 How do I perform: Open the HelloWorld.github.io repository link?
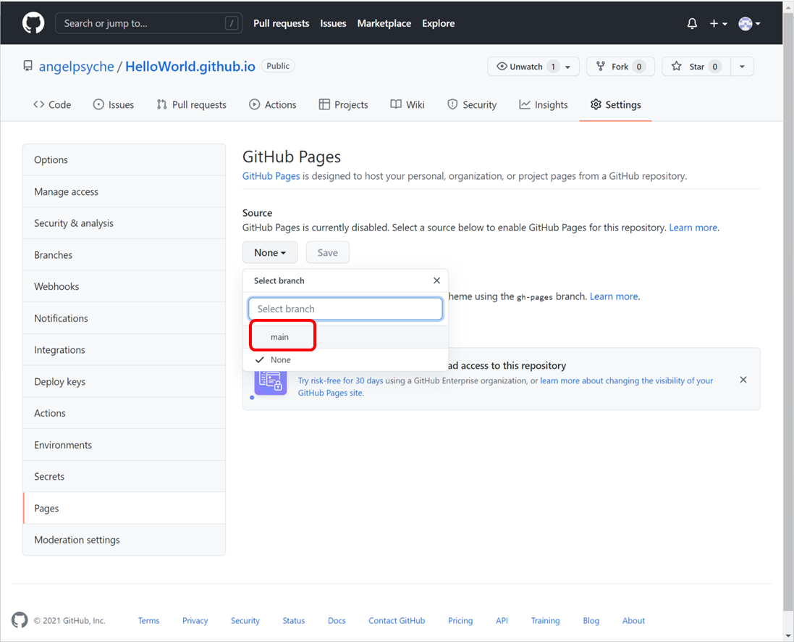click(190, 67)
